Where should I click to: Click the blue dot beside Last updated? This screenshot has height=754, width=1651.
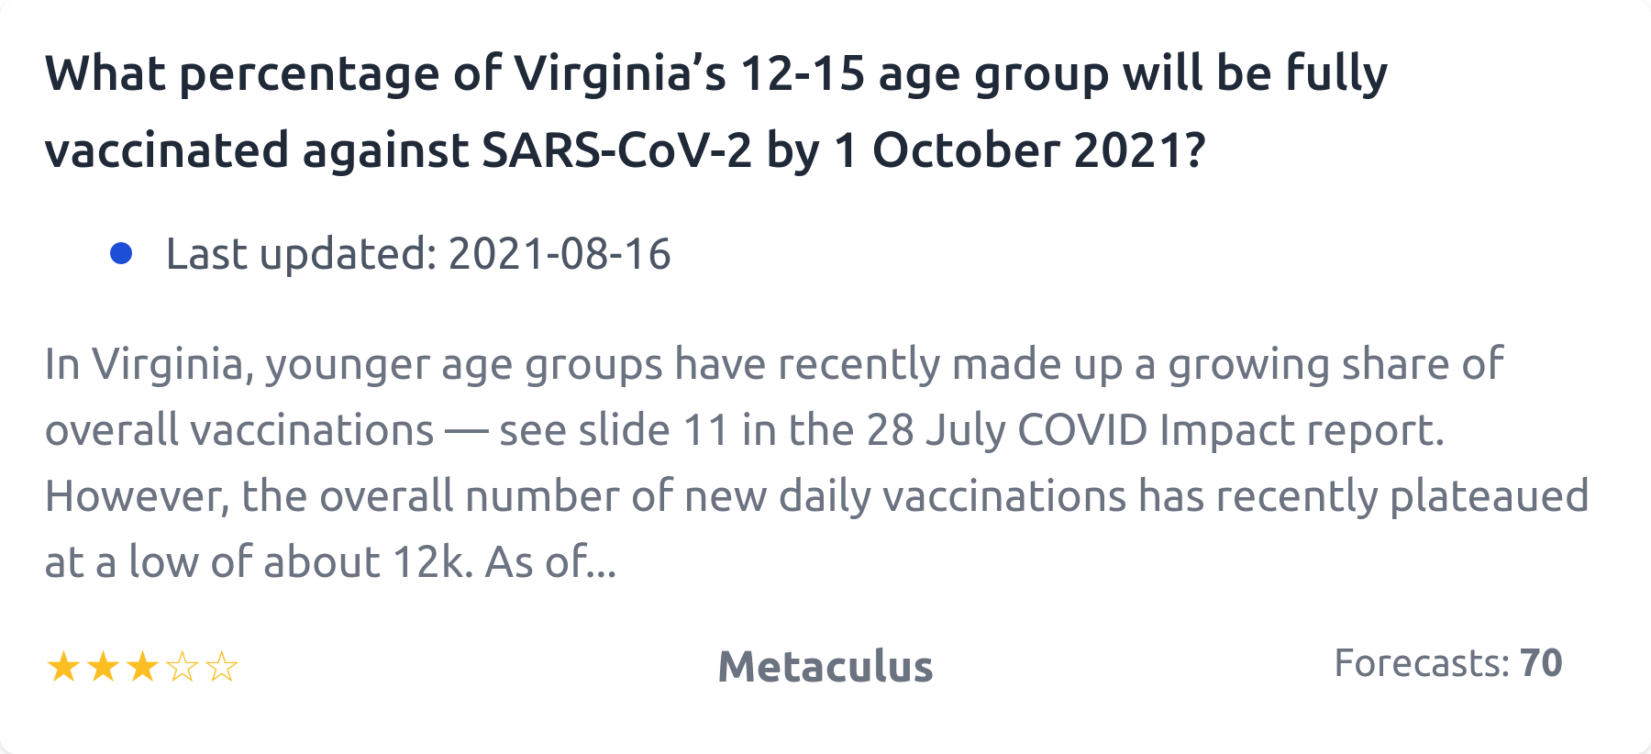point(121,253)
